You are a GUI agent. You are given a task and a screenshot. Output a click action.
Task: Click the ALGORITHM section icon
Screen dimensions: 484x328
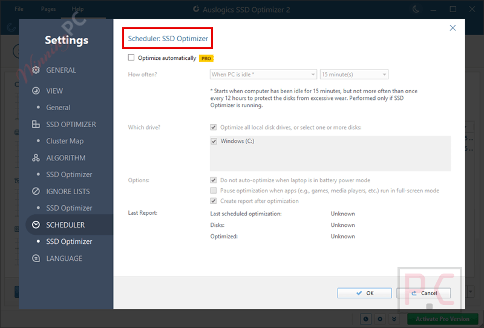(x=36, y=158)
